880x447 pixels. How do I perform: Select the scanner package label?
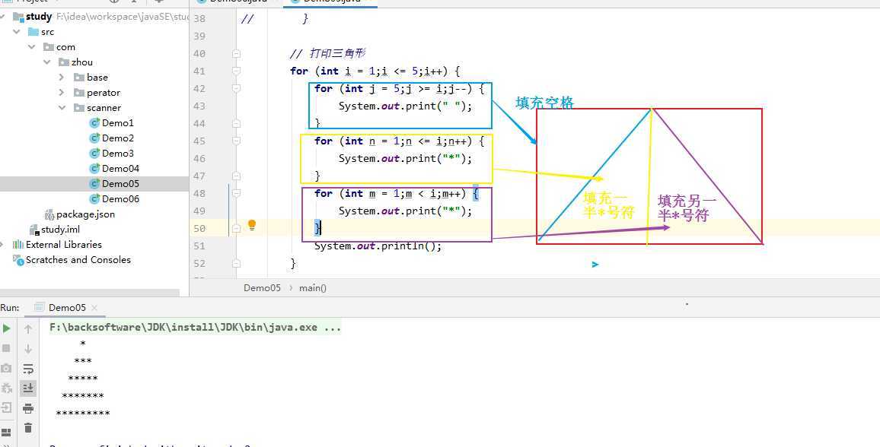coord(104,107)
